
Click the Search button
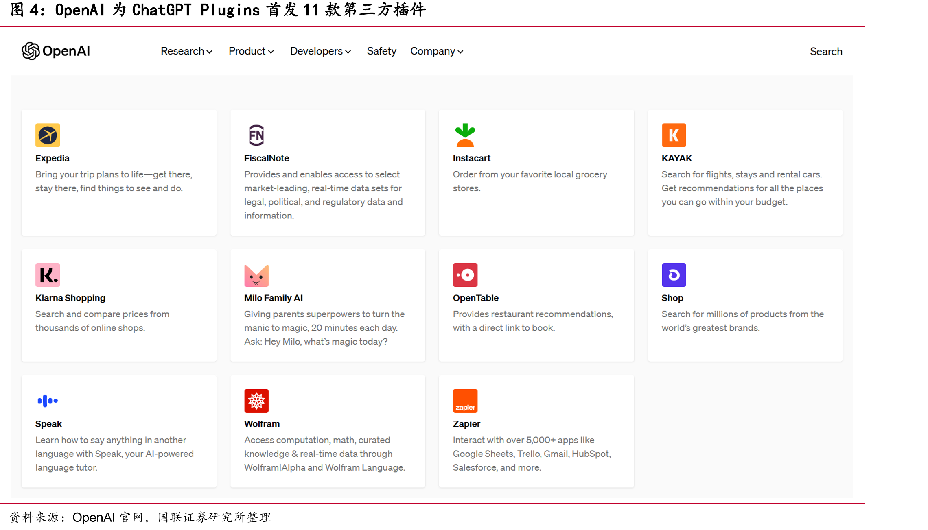(x=826, y=52)
